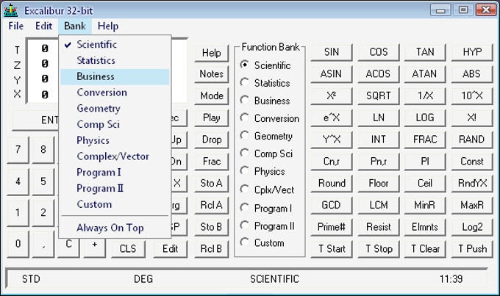Select the Scientific radio button in Function Bank
The image size is (500, 296).
coord(245,65)
